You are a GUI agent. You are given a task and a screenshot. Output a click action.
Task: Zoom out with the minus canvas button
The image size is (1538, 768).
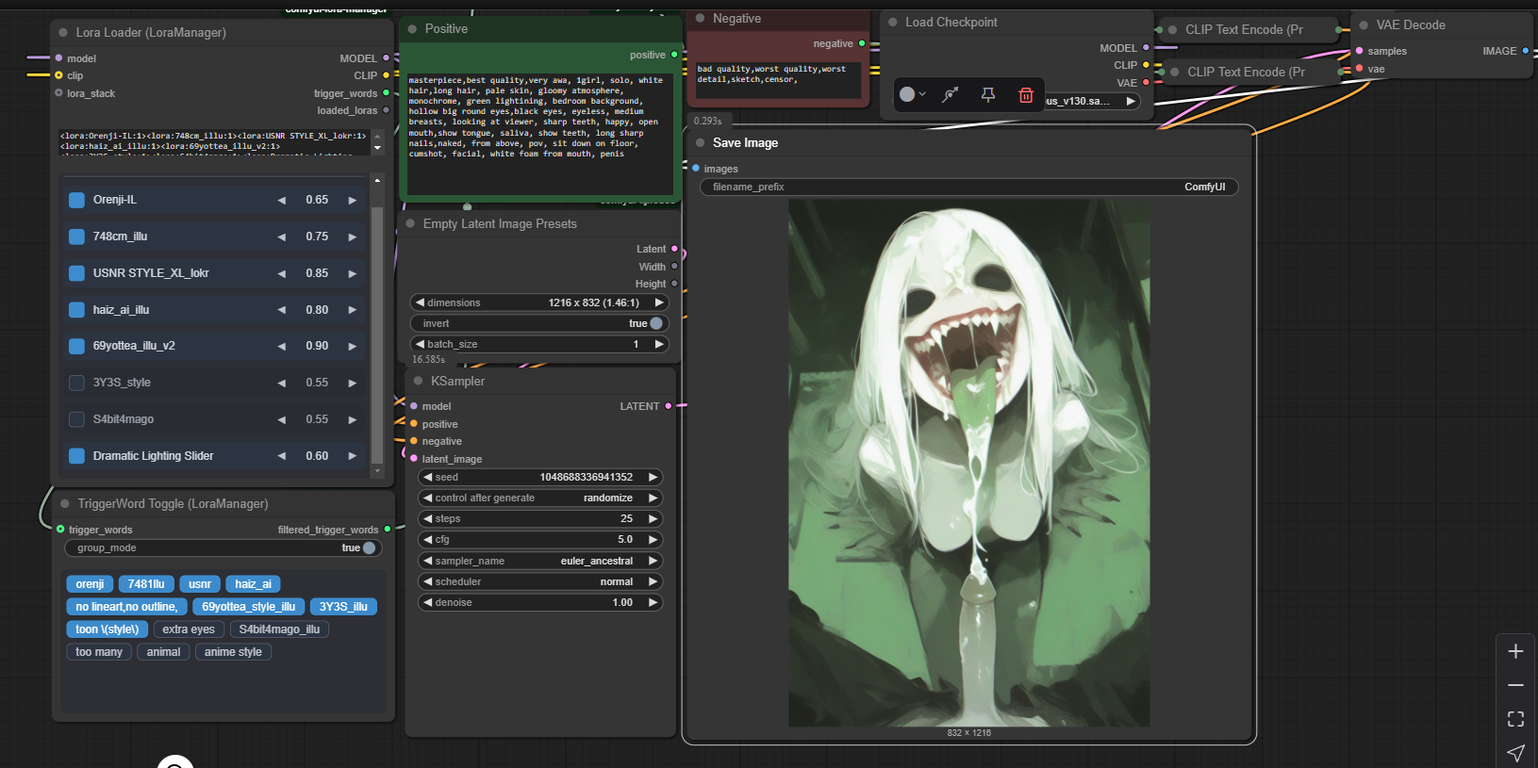pyautogui.click(x=1515, y=685)
